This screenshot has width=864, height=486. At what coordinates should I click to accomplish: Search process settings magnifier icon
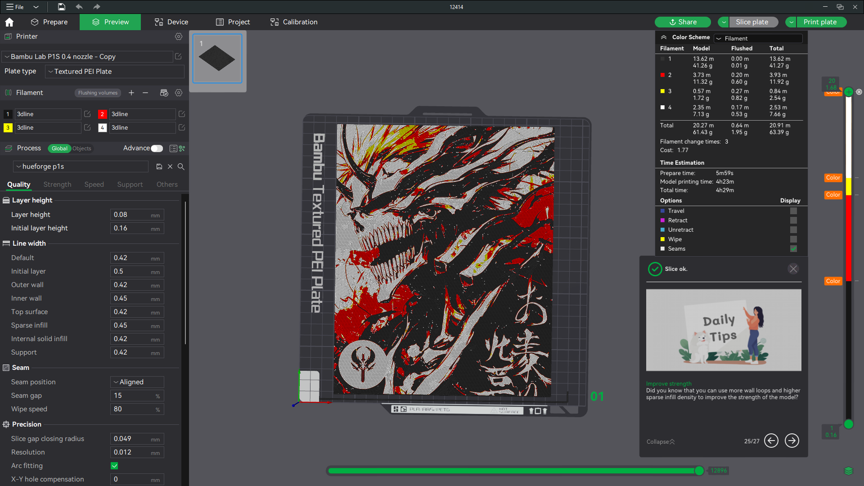pos(181,166)
